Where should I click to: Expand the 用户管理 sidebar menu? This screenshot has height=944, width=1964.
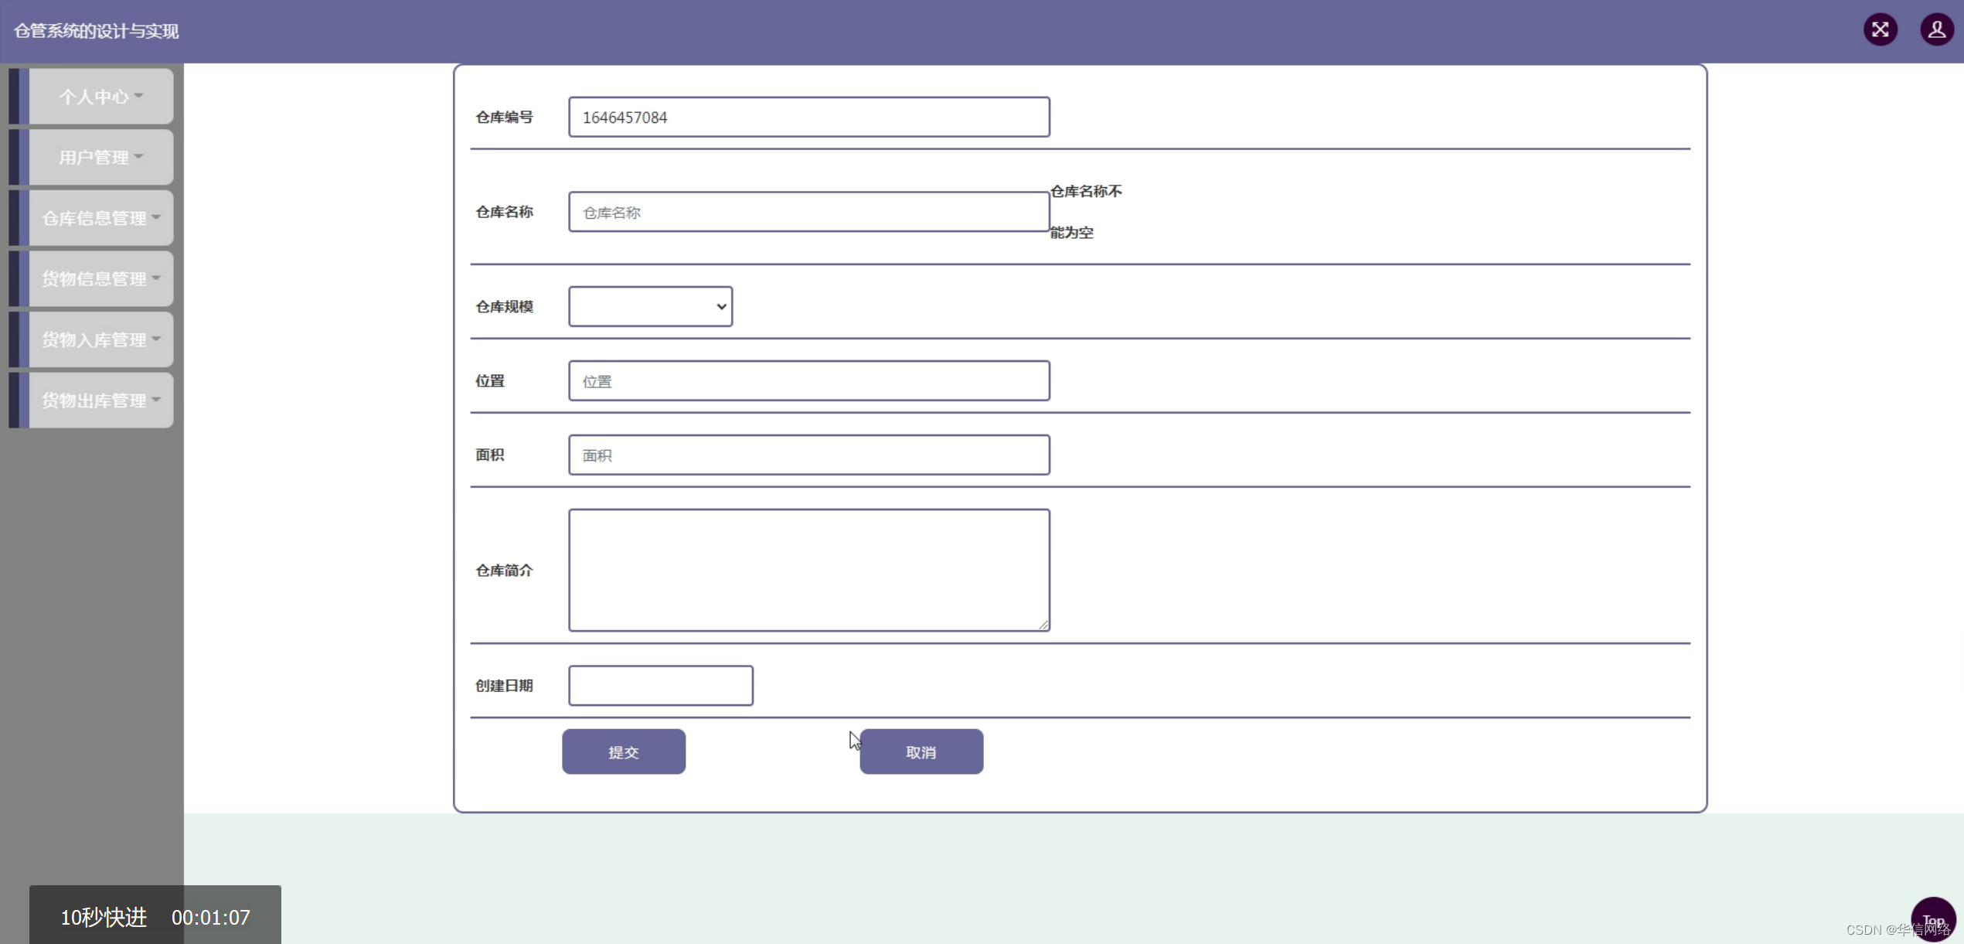(x=100, y=158)
